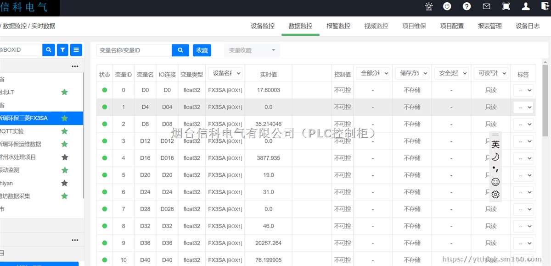Click the blue 收藏 button
This screenshot has width=551, height=266.
coord(202,50)
